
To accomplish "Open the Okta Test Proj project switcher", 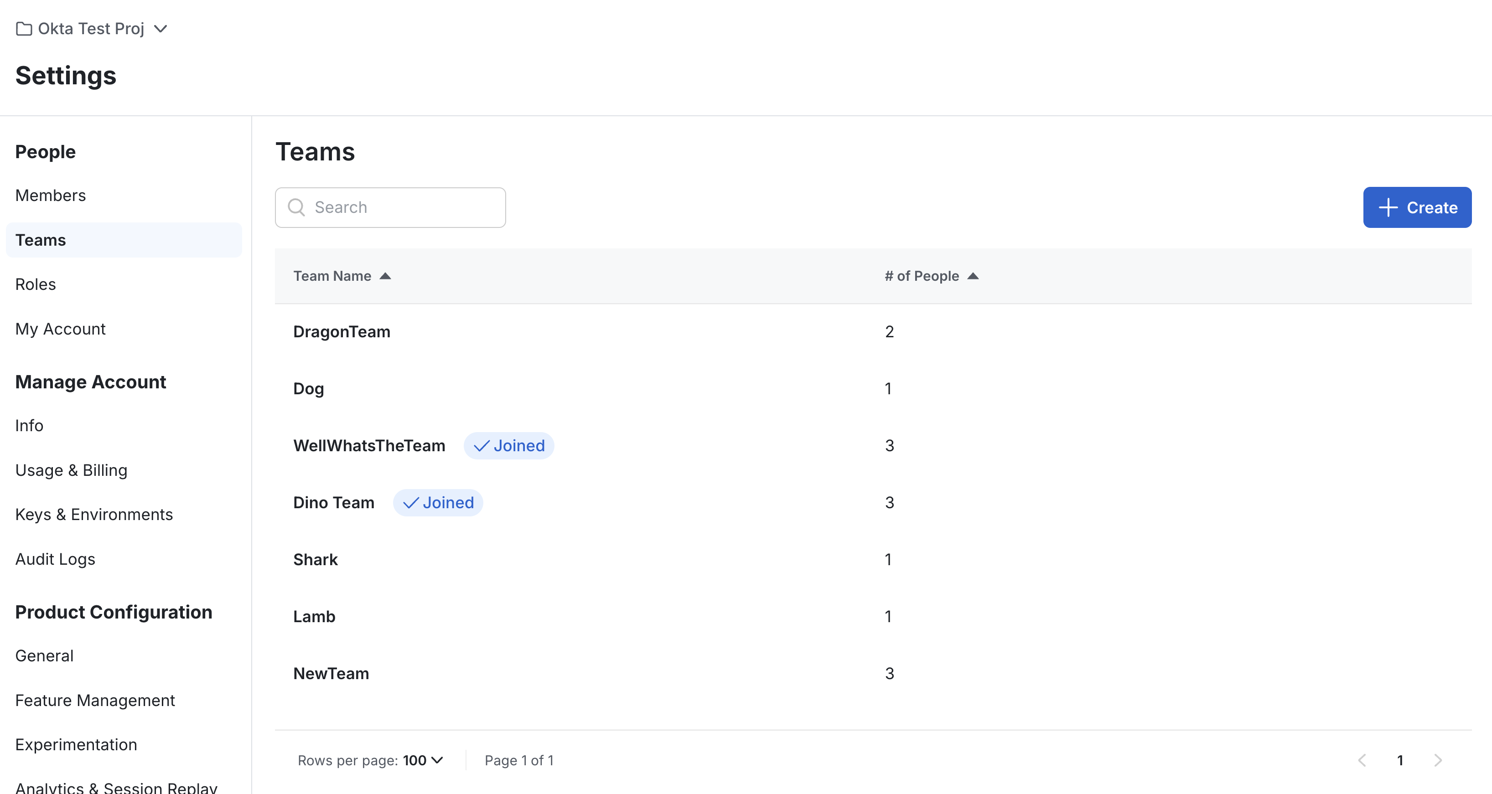I will point(161,28).
